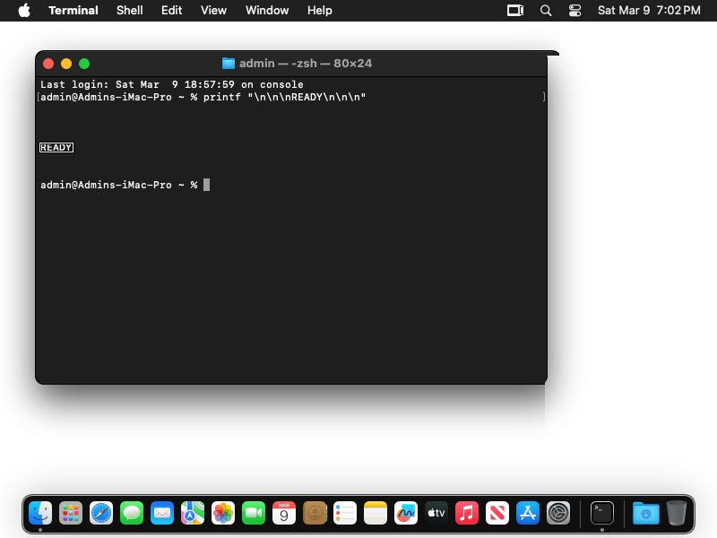Open Spotlight search magnifying glass
Viewport: 717px width, 538px height.
coord(546,11)
